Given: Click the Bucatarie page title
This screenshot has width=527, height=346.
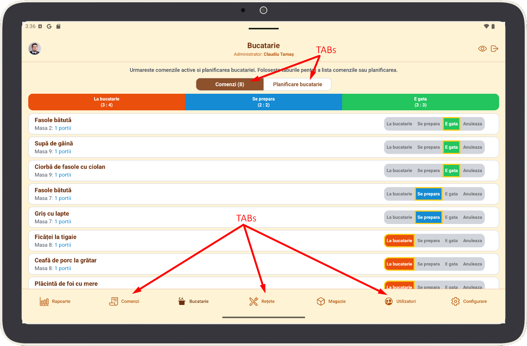Looking at the screenshot, I should tap(264, 46).
